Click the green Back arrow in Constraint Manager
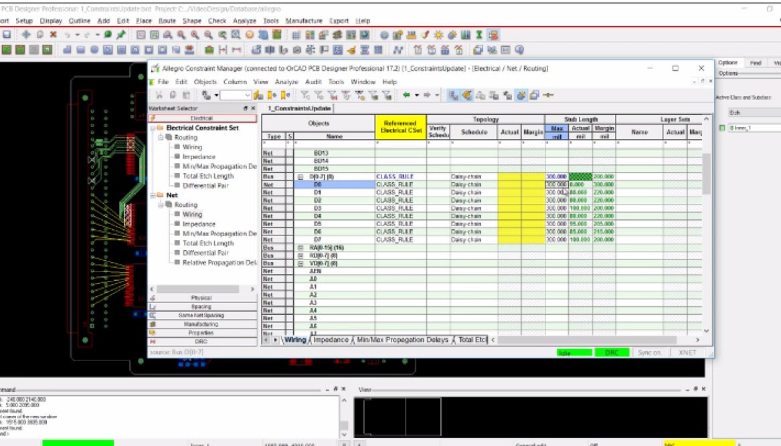The height and width of the screenshot is (446, 781). [x=406, y=95]
